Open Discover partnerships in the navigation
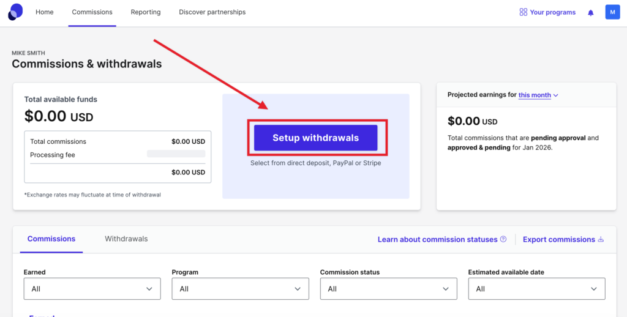Image resolution: width=627 pixels, height=317 pixels. pos(212,12)
